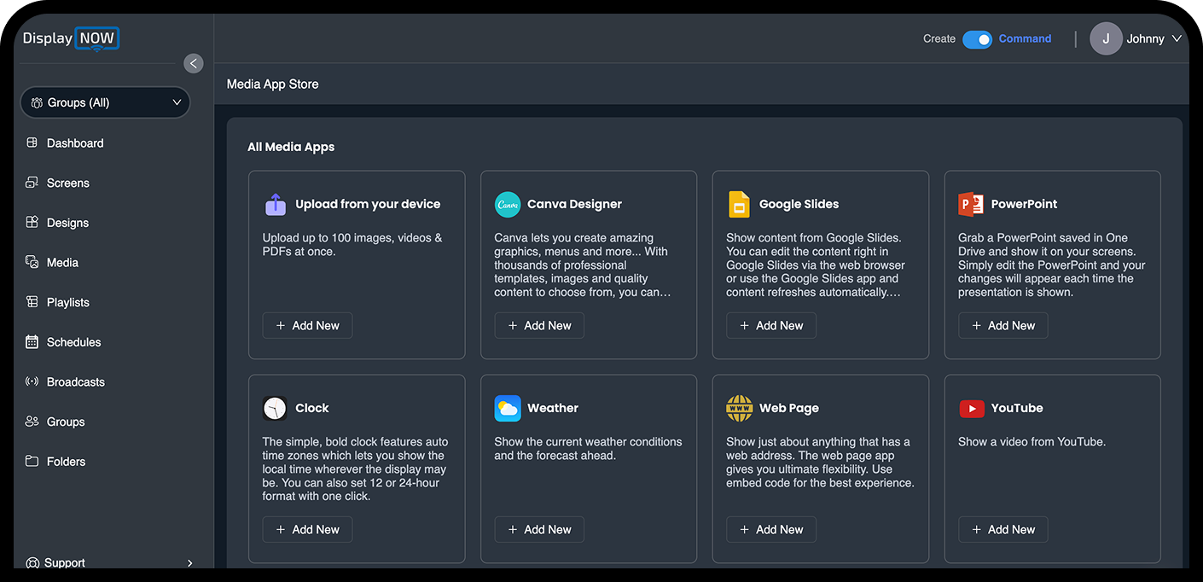The height and width of the screenshot is (582, 1203).
Task: Go to Screens in the sidebar
Action: click(68, 183)
